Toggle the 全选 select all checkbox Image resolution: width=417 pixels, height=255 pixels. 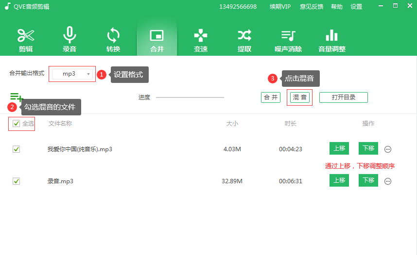[x=17, y=124]
